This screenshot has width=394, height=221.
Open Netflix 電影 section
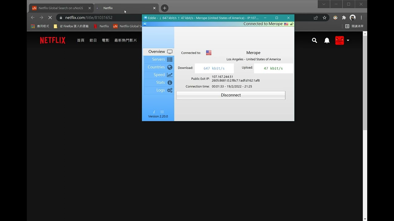click(x=106, y=40)
